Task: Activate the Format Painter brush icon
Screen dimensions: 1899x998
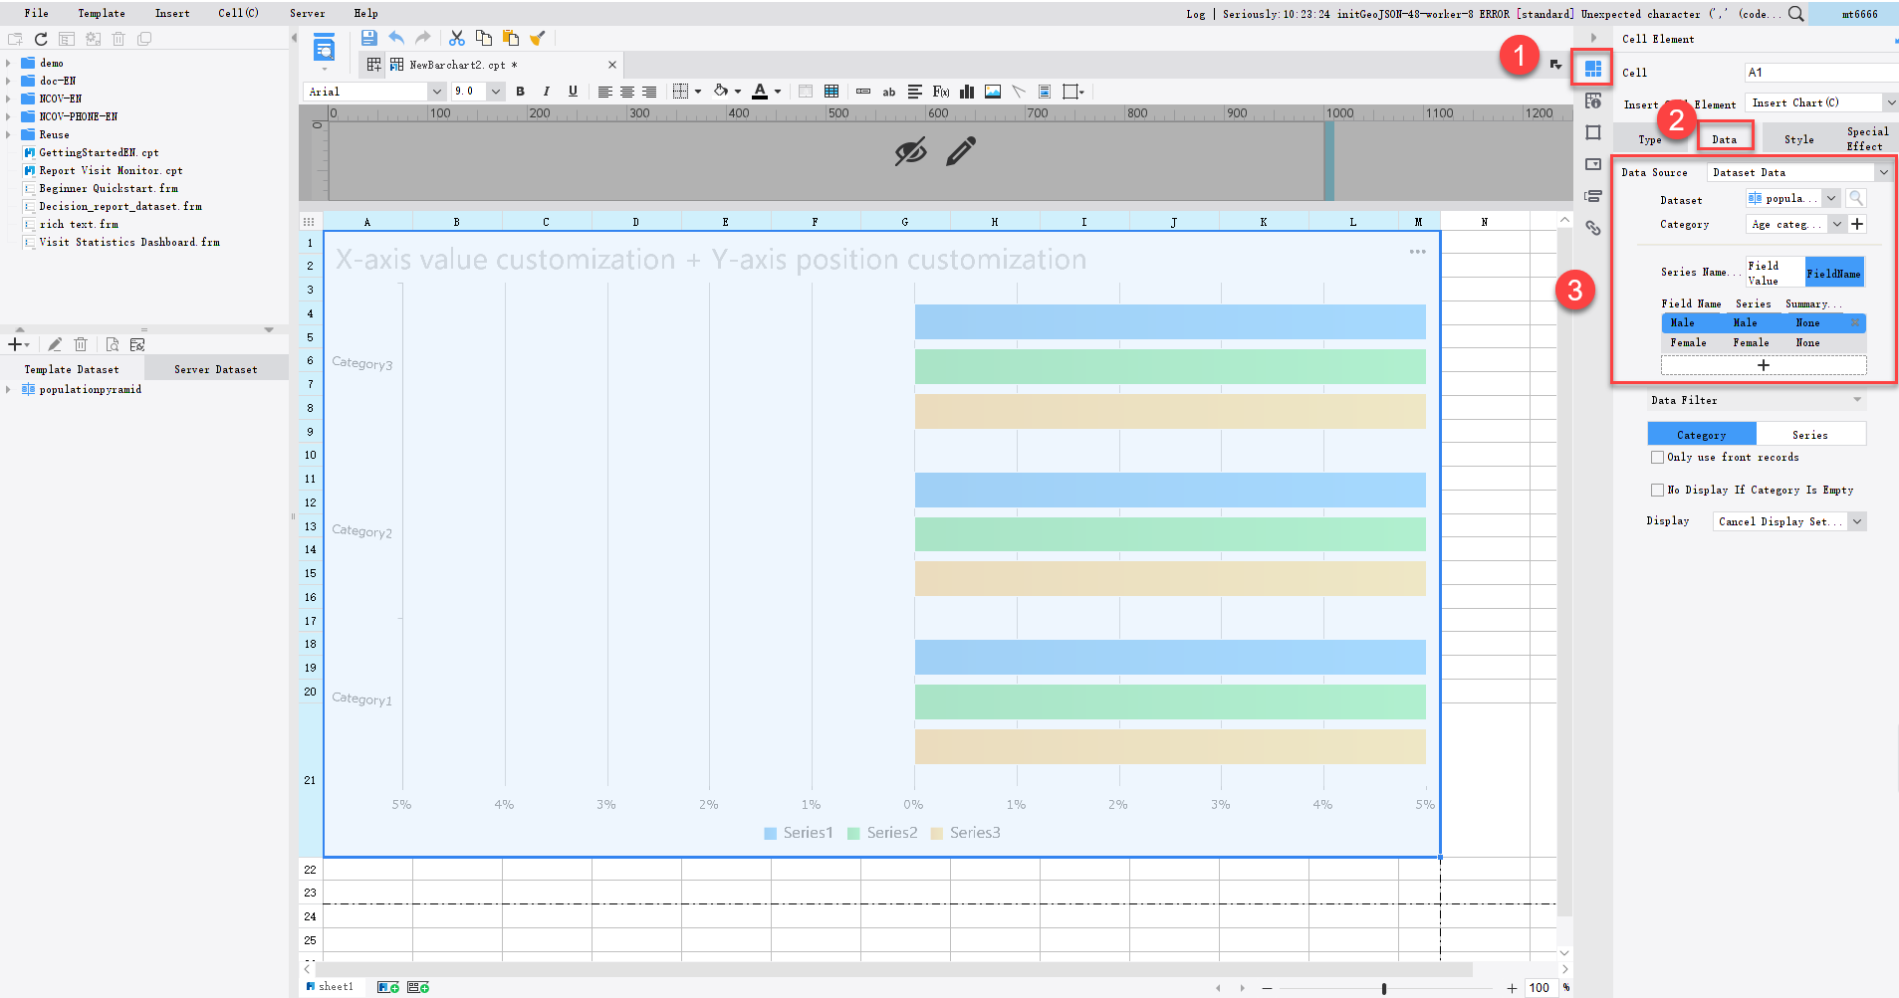Action: (x=539, y=38)
